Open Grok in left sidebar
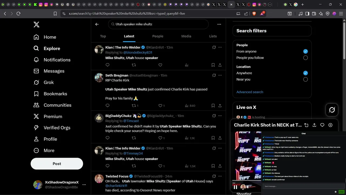Screen dimensions: 346x195 click(44, 82)
